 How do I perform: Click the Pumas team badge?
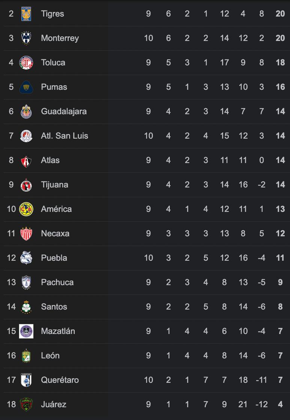pos(26,87)
